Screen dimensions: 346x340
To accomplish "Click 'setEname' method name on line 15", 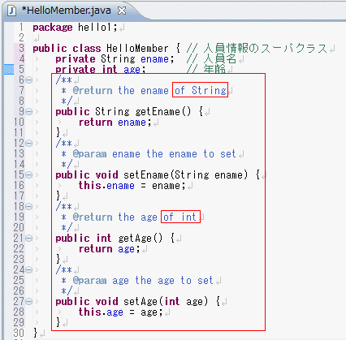I will pyautogui.click(x=146, y=175).
